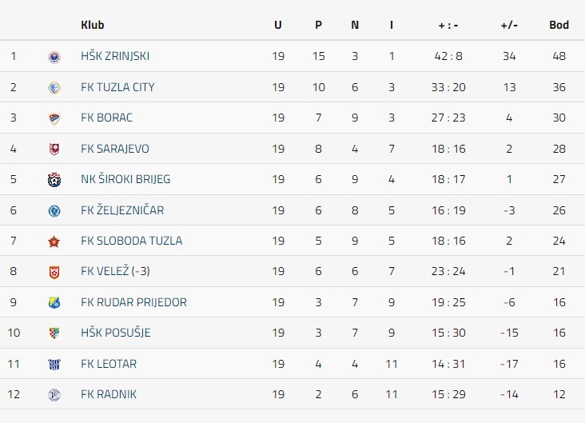This screenshot has height=423, width=585.
Task: Click the FK Leotar club logo
Action: pos(54,365)
